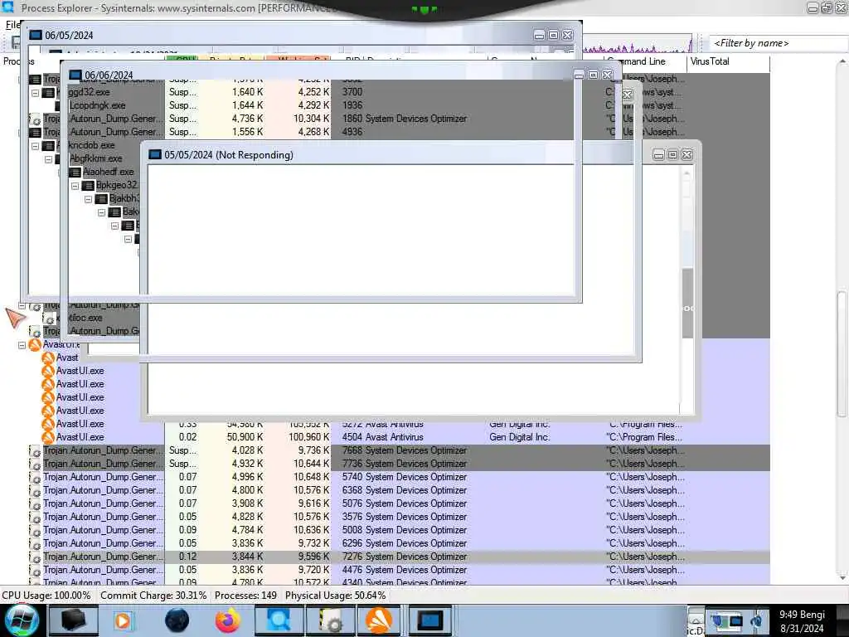Click PID cell '1936'
The image size is (849, 637).
352,105
